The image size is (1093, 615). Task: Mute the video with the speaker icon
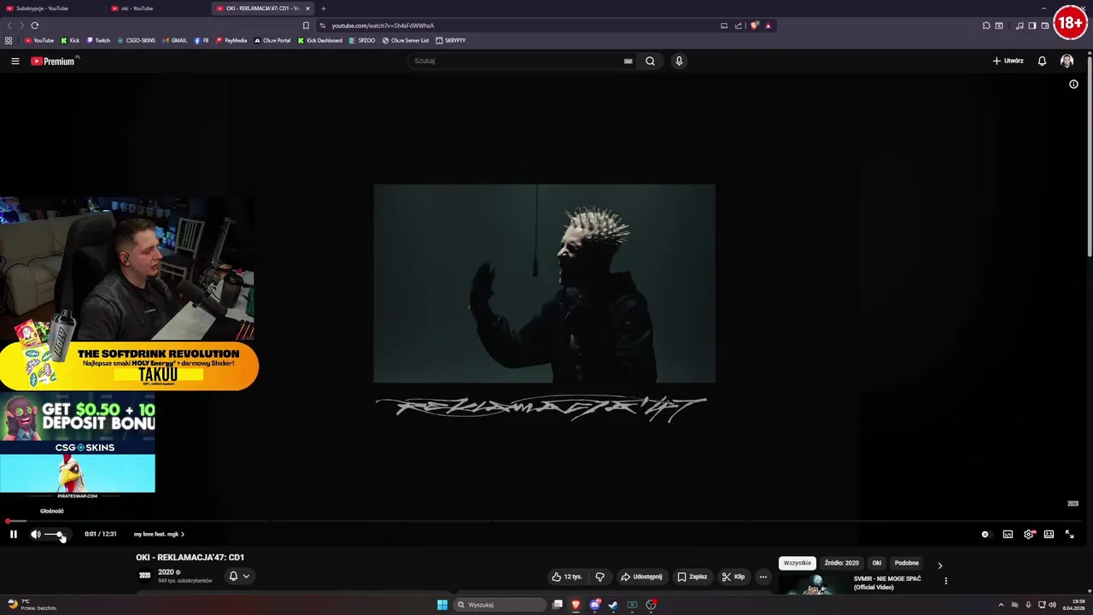(x=36, y=535)
